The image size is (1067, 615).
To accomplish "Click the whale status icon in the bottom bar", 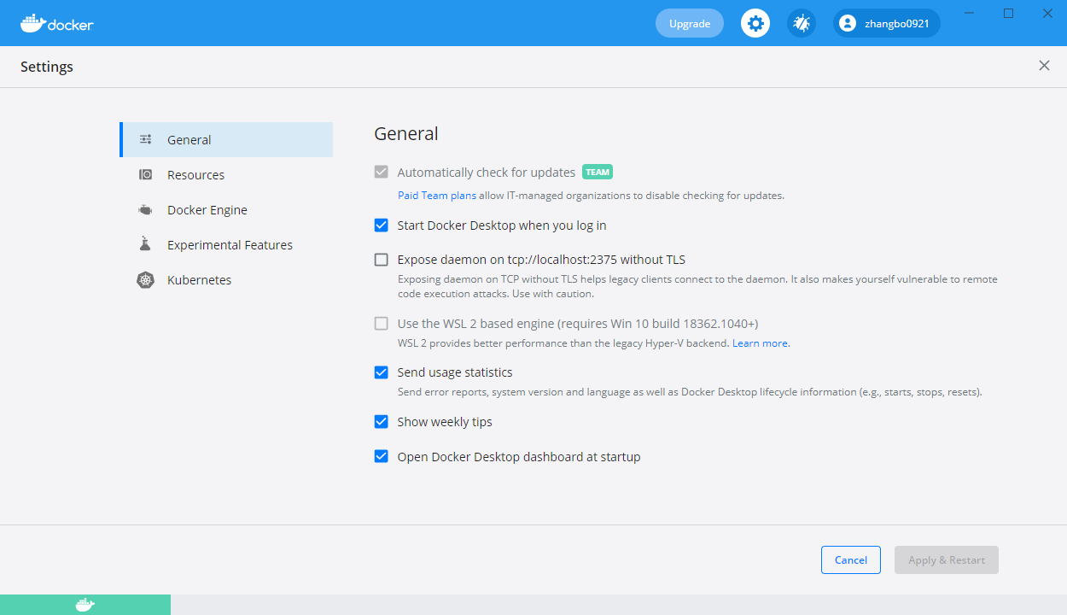I will click(85, 605).
